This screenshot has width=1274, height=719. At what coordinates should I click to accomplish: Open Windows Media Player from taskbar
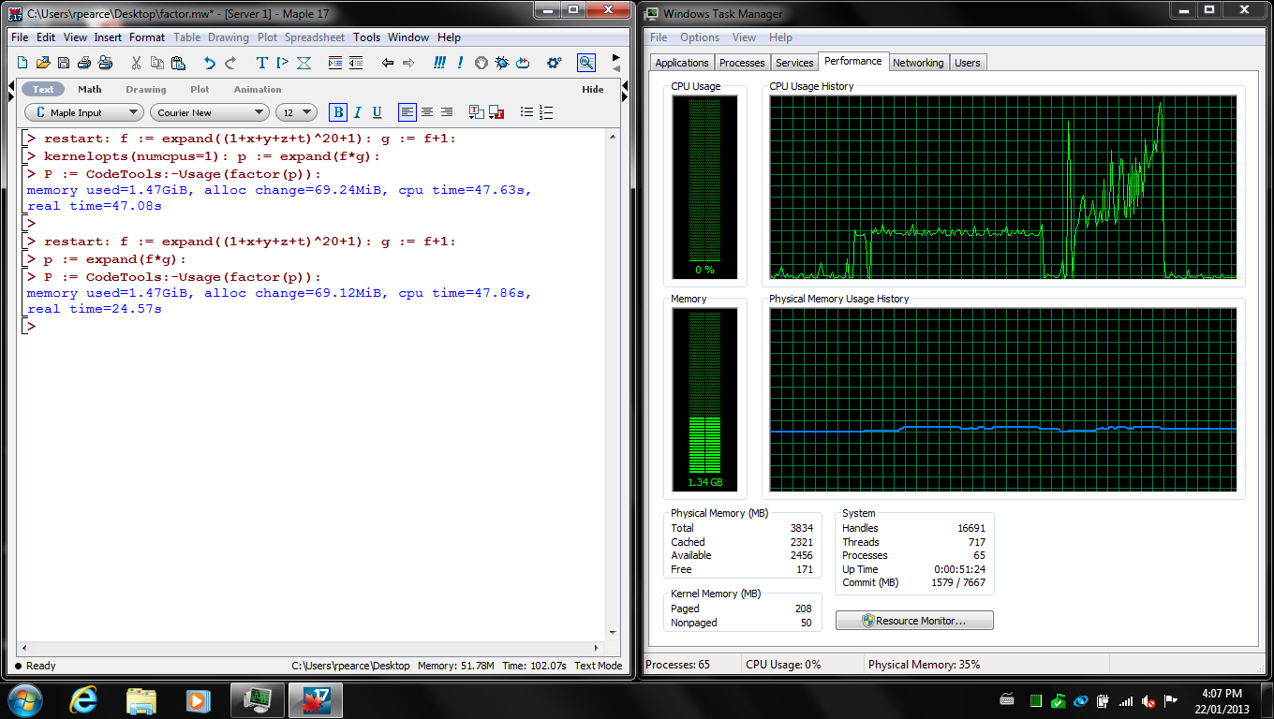[x=198, y=700]
